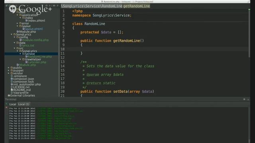Expand the public folder
Image resolution: width=255 pixels, height=143 pixels.
pyautogui.click(x=9, y=68)
